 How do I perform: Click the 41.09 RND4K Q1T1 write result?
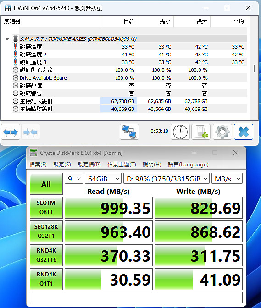tap(199, 279)
